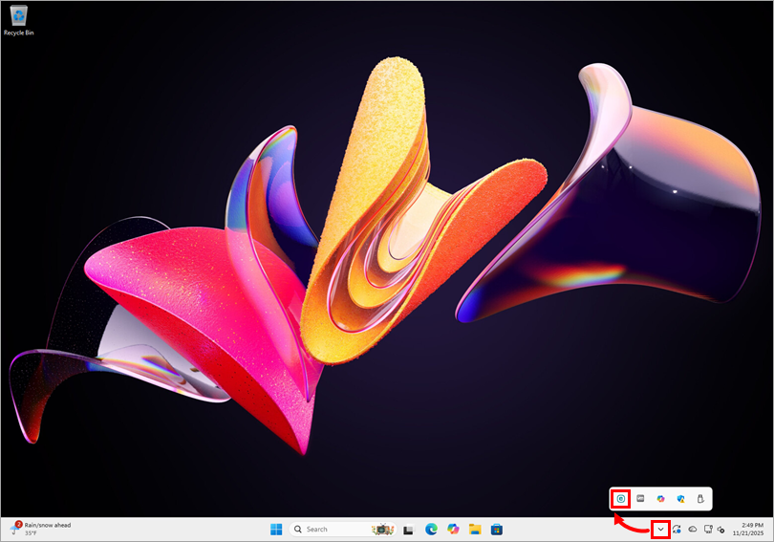Open Windows Security shield in tray overflow
This screenshot has height=542, width=774.
(680, 499)
